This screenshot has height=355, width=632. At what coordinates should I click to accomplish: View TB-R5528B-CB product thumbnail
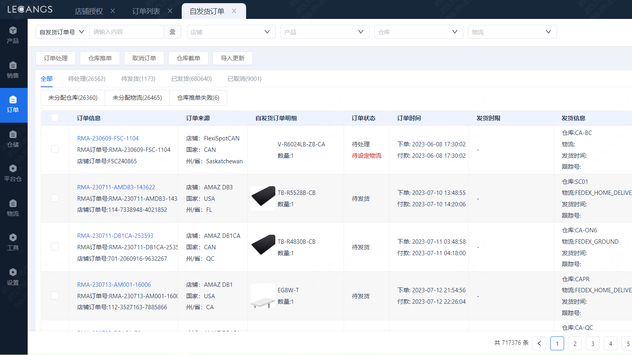263,198
